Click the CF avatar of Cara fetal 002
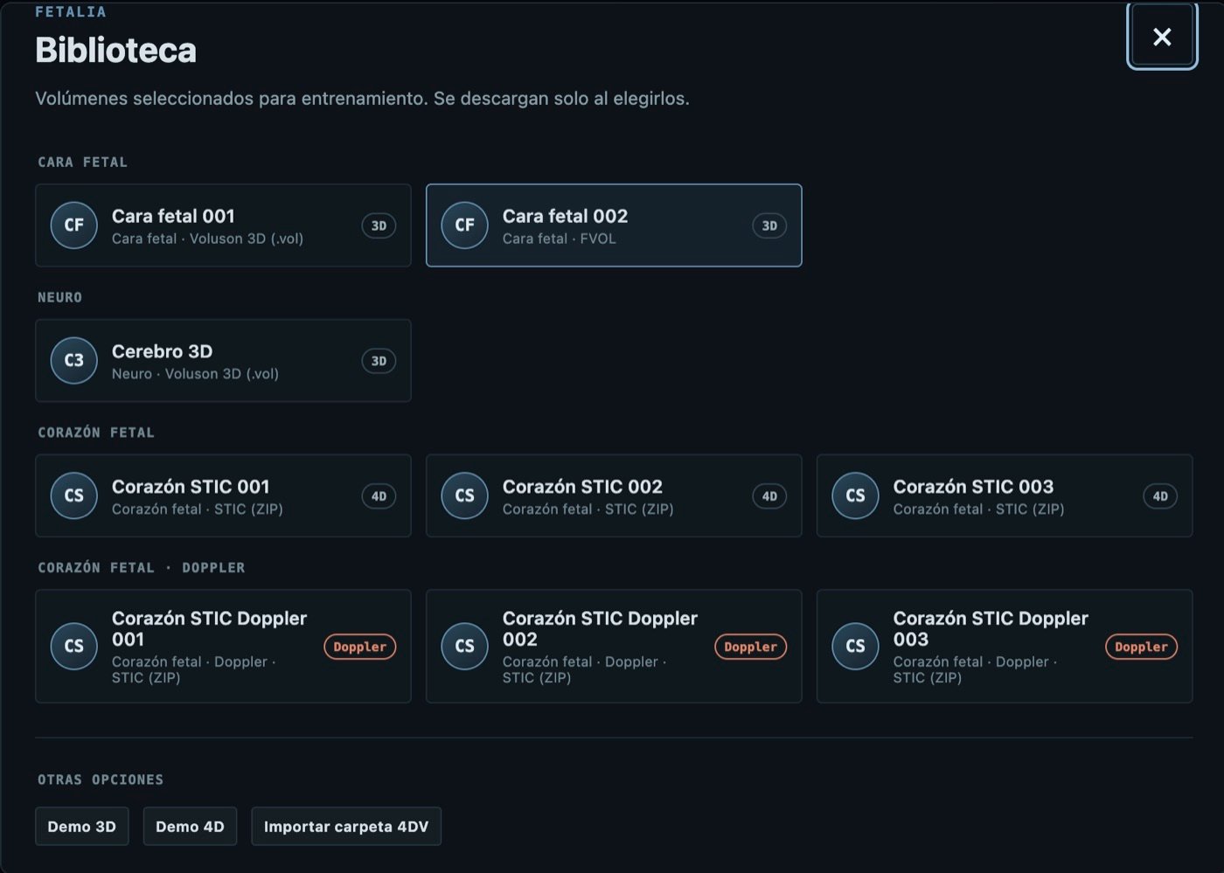 [465, 225]
